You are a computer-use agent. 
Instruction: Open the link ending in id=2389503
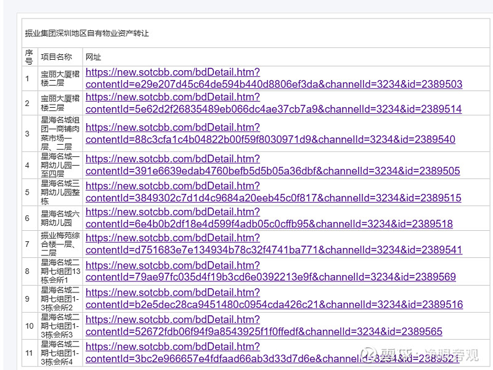click(274, 78)
